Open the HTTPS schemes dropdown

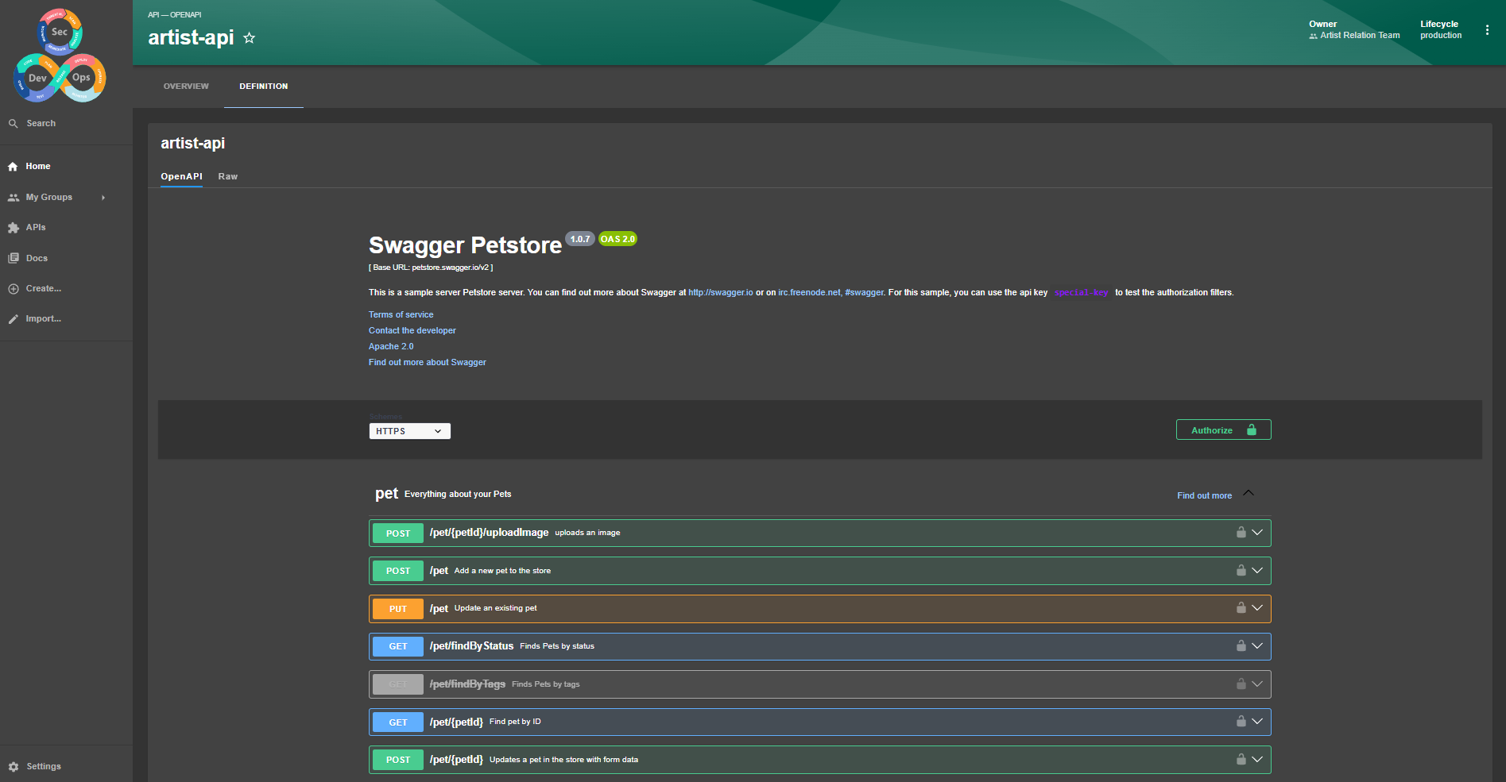pyautogui.click(x=409, y=431)
